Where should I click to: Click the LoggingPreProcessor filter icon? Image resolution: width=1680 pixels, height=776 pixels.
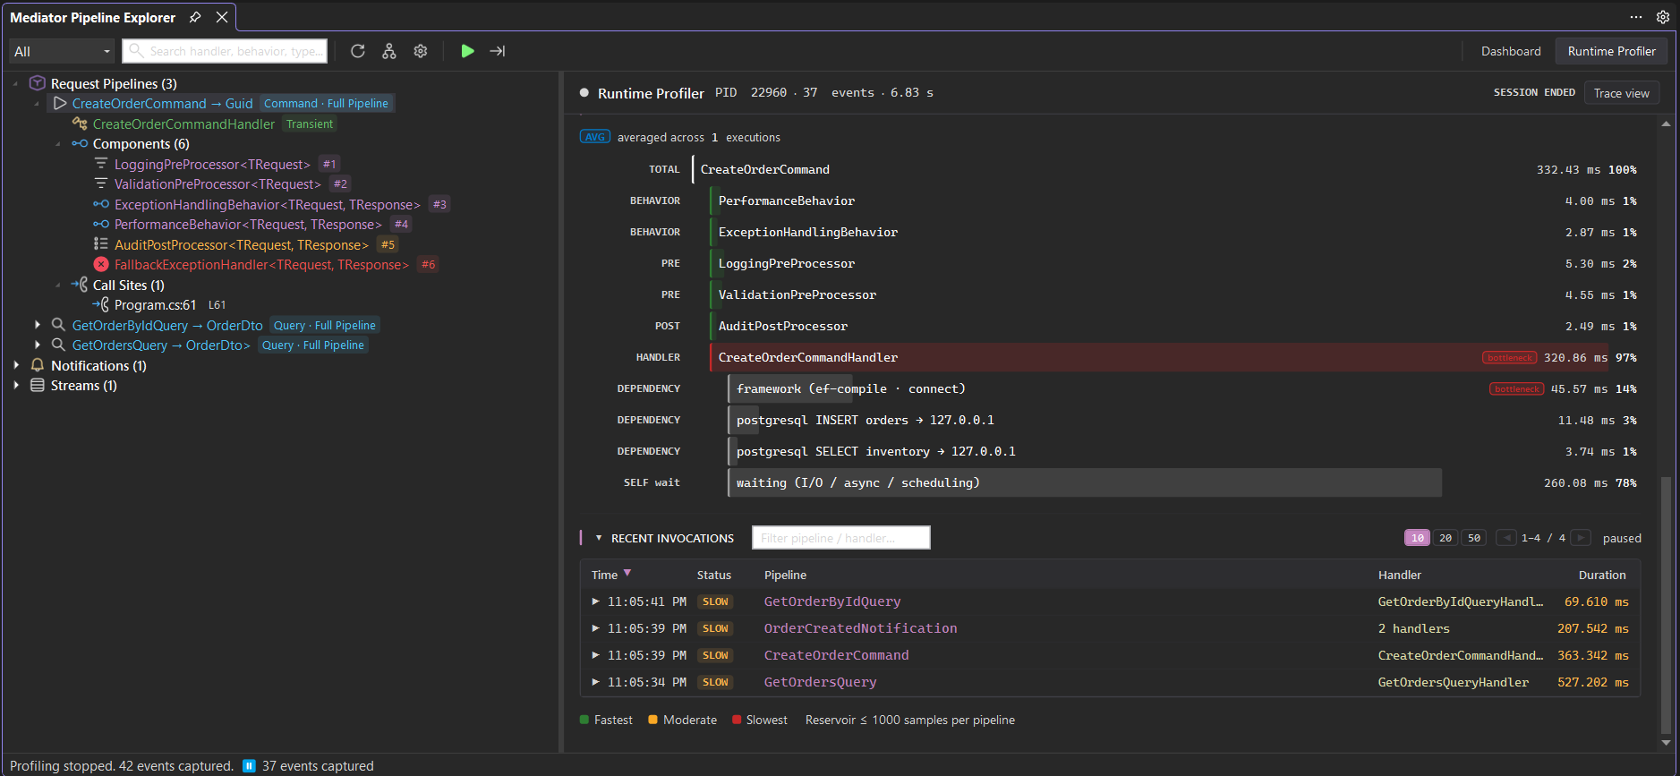tap(101, 164)
